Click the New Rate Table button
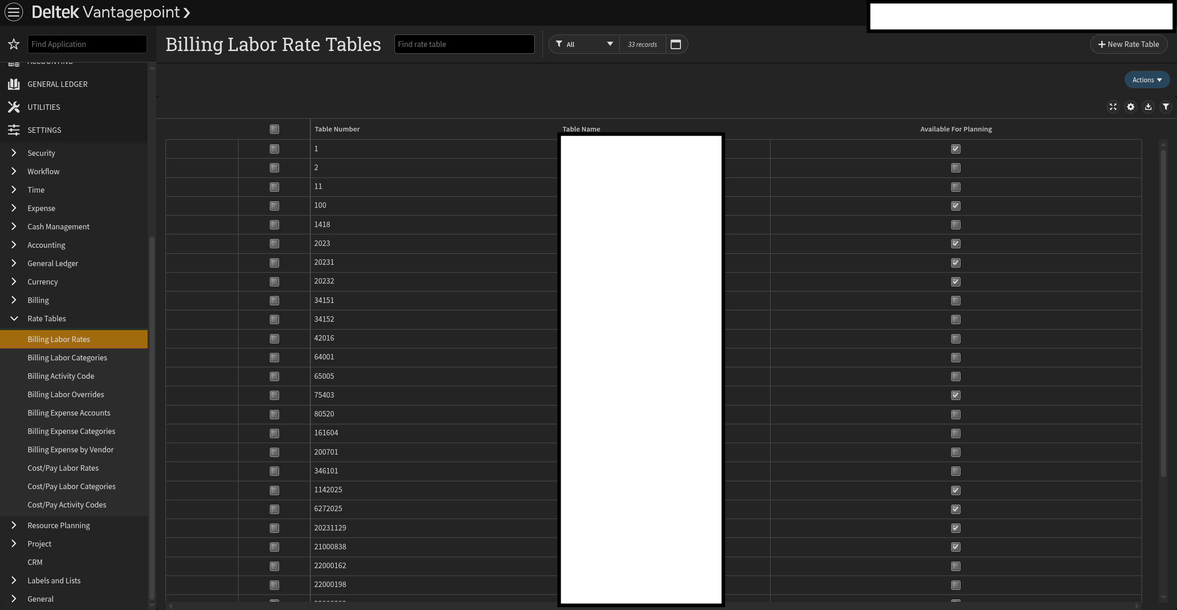1177x610 pixels. (1129, 45)
